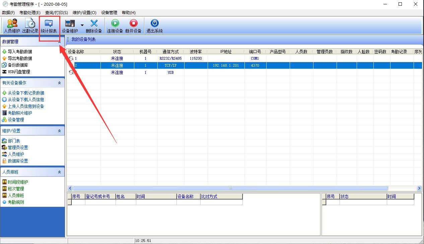Viewport: 424px width, 244px height.
Task: Open the 考勤处理(E) menu
Action: tap(30, 13)
